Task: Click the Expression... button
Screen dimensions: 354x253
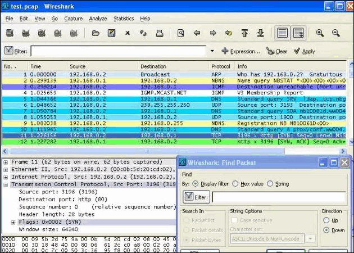Action: pos(240,51)
